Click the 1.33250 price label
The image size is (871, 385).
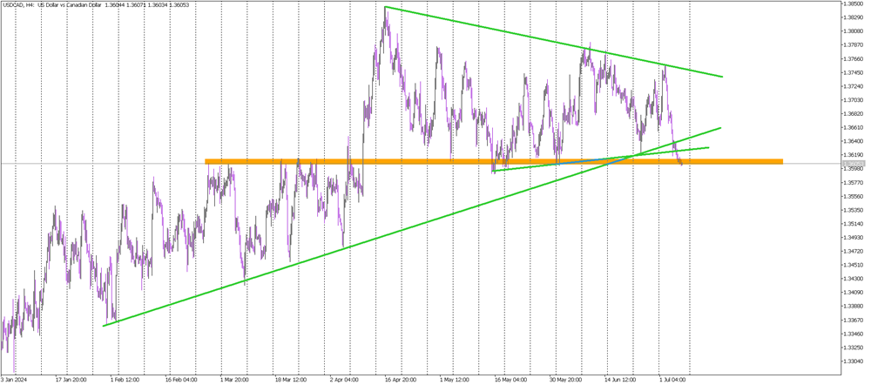coord(854,347)
